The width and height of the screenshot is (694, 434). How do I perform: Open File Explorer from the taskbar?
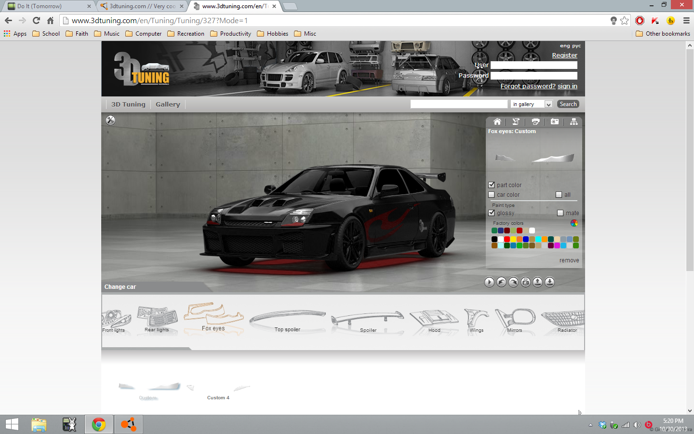point(39,424)
